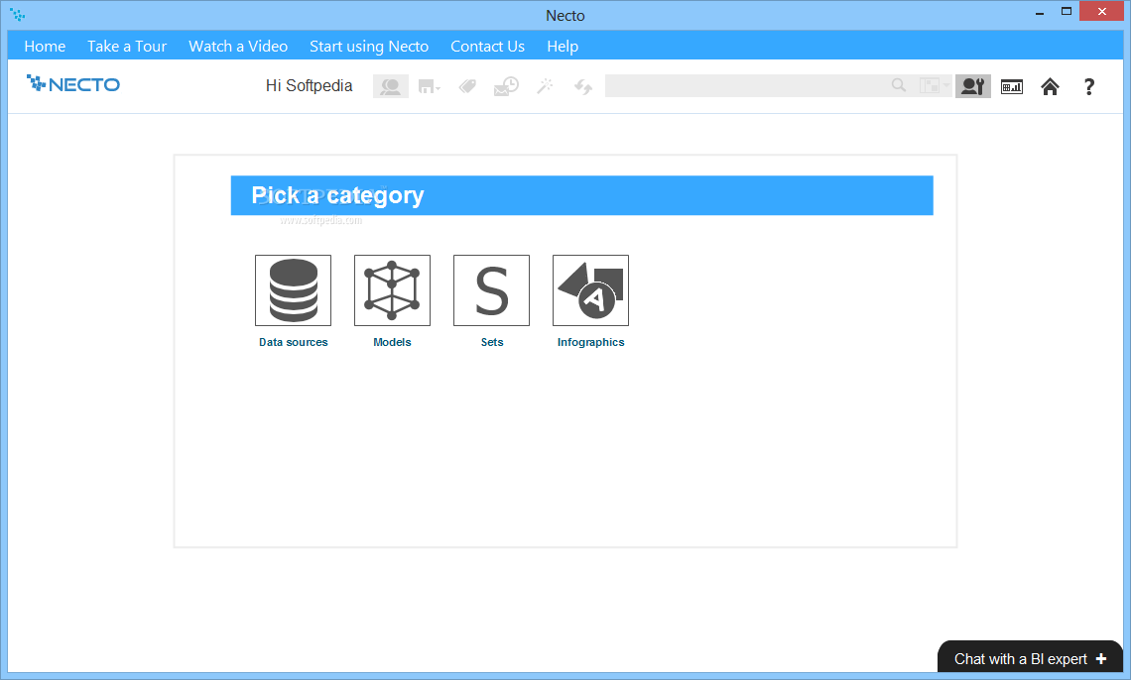Click the Infographics label link
1131x680 pixels.
590,342
